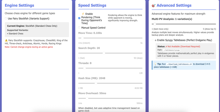Click the target icon in Advanced Settings heading
220x112 pixels.
tap(153, 6)
